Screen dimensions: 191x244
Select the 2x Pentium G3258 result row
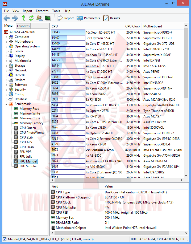pos(117,150)
